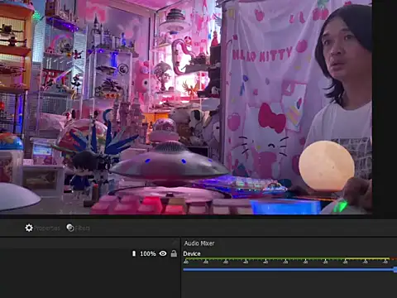Click the Filters text label

pos(83,228)
